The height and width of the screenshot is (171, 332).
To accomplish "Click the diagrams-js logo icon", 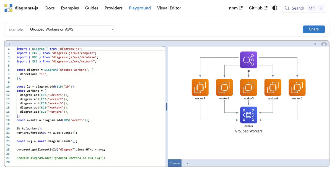I will [x=9, y=8].
